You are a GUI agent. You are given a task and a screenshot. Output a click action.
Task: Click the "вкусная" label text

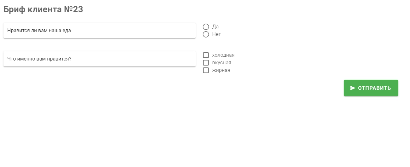(x=222, y=63)
